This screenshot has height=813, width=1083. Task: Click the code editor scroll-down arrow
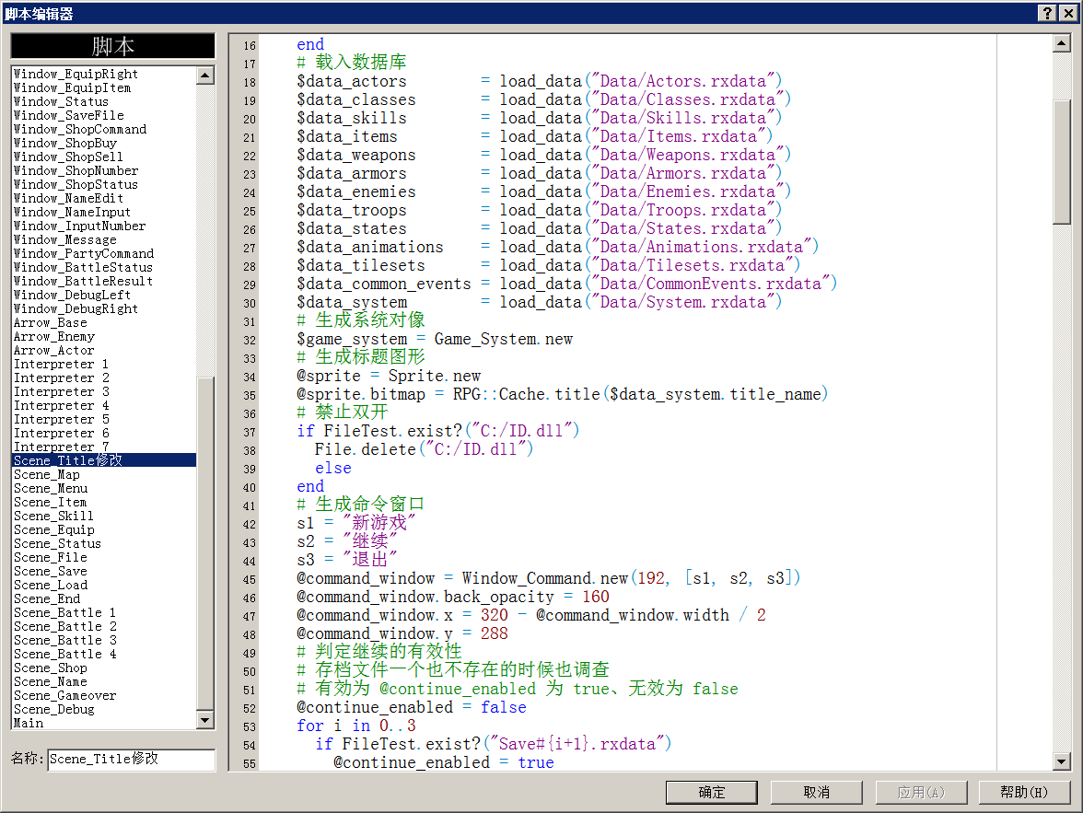[1062, 761]
